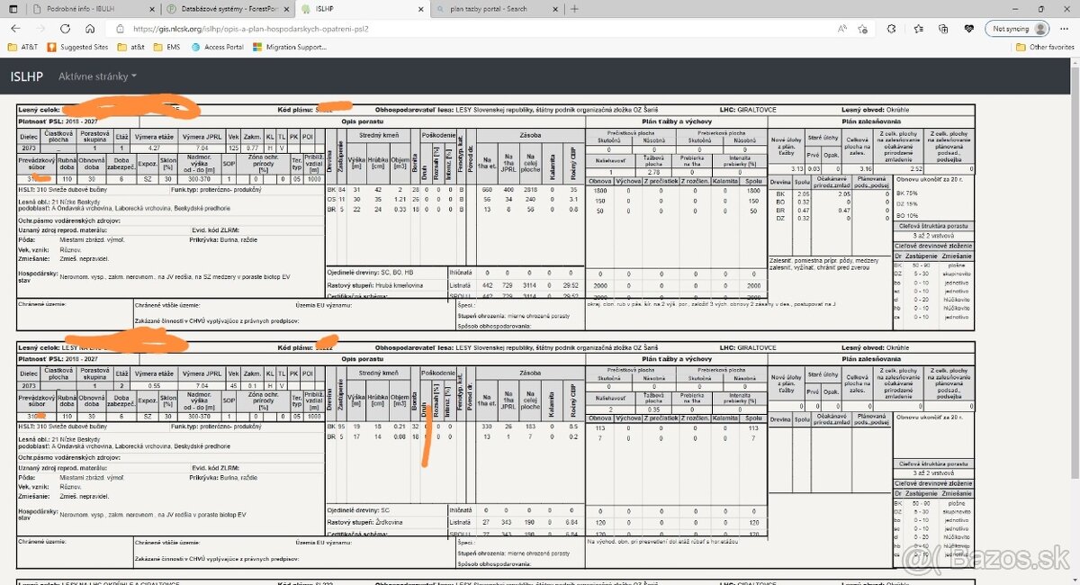Open the tab actions menu icon
The width and height of the screenshot is (1080, 585).
13,8
